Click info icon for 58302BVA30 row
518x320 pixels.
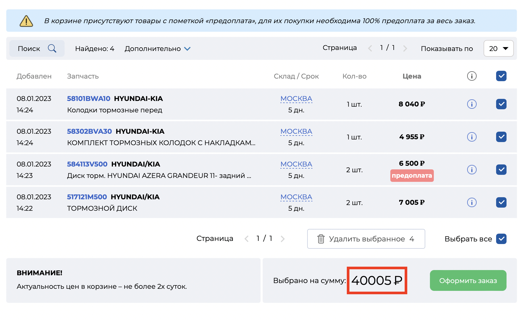coord(472,137)
